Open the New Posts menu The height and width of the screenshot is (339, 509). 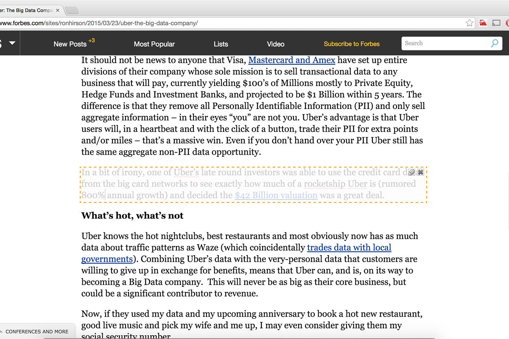pyautogui.click(x=70, y=44)
